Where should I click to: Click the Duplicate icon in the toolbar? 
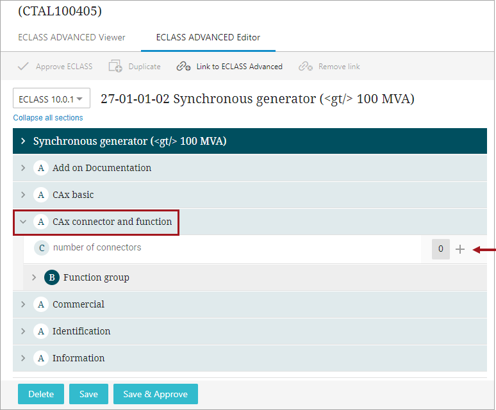(x=115, y=66)
